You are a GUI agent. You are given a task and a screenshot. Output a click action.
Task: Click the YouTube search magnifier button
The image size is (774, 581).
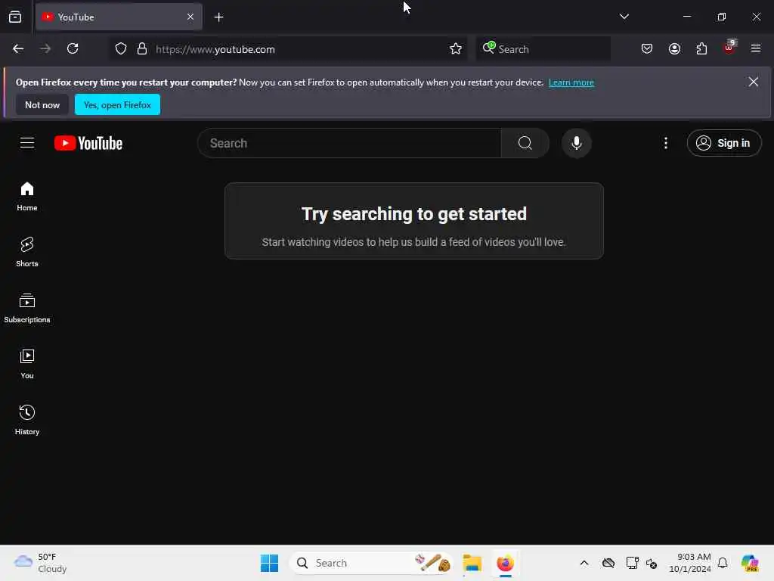coord(525,143)
